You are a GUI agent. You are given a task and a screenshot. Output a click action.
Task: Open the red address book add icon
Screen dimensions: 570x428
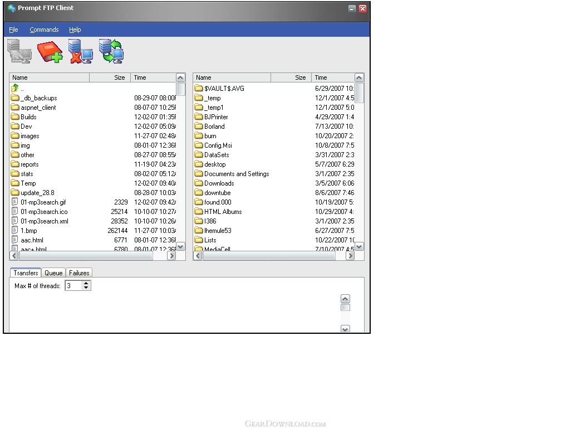(x=50, y=52)
